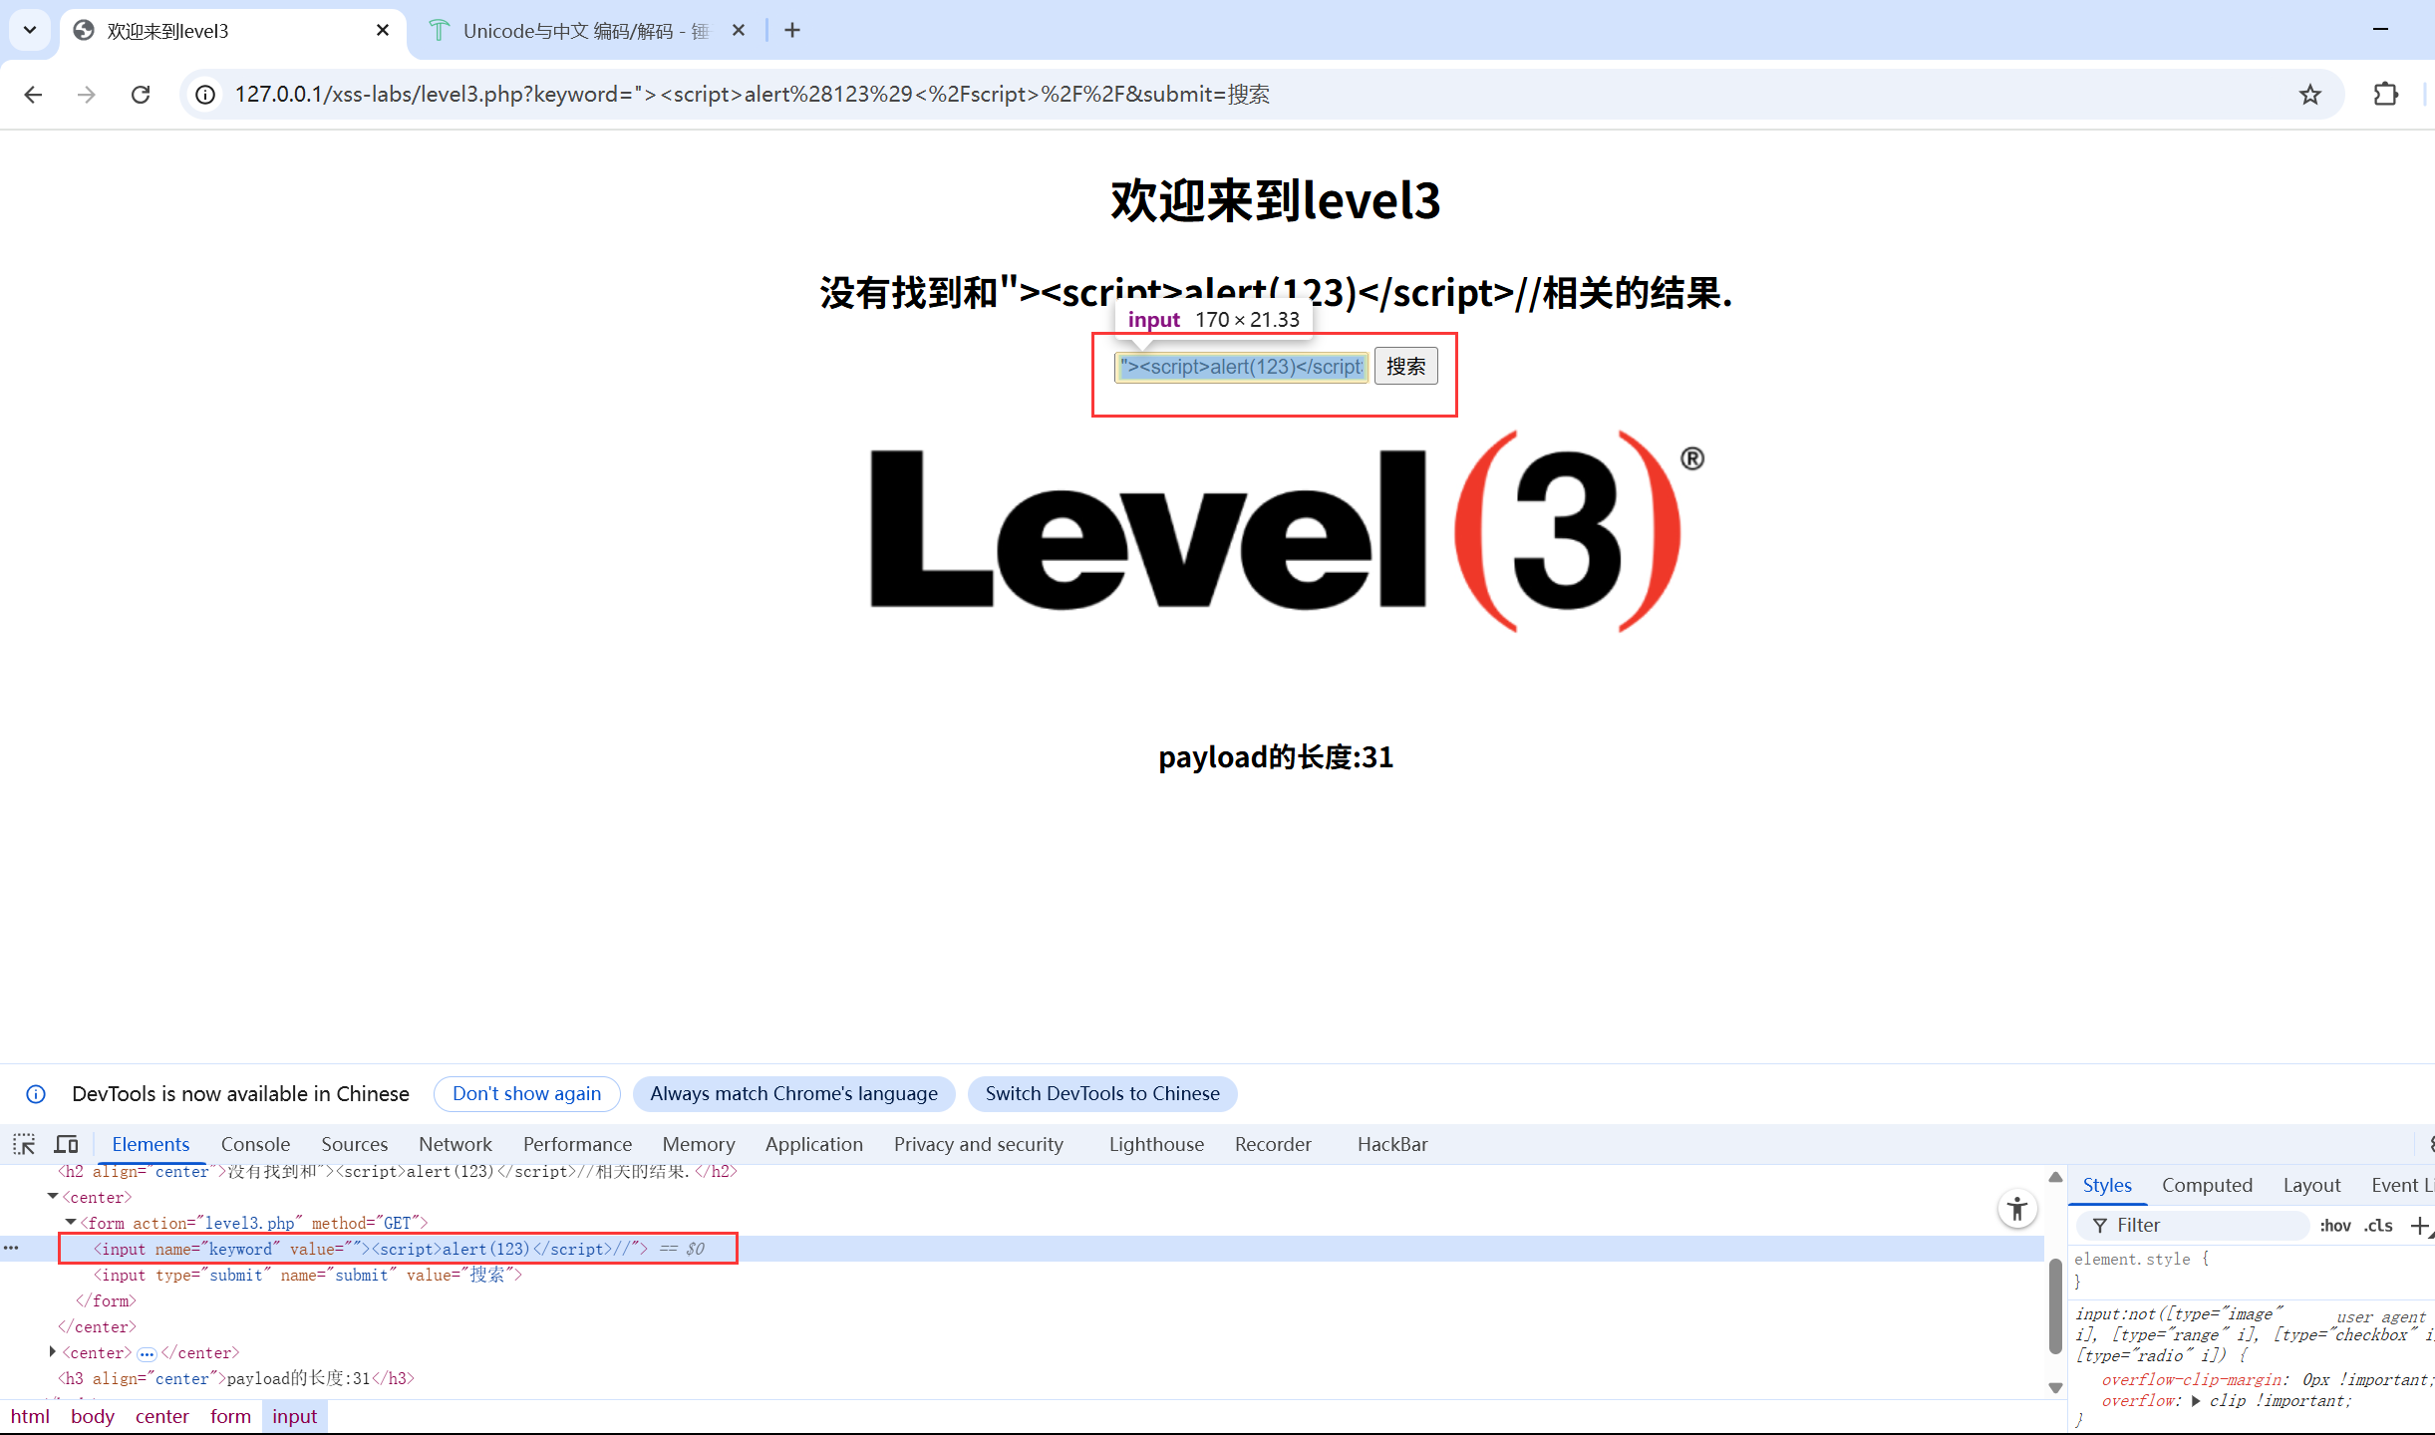Open the Recorder panel

1273,1144
